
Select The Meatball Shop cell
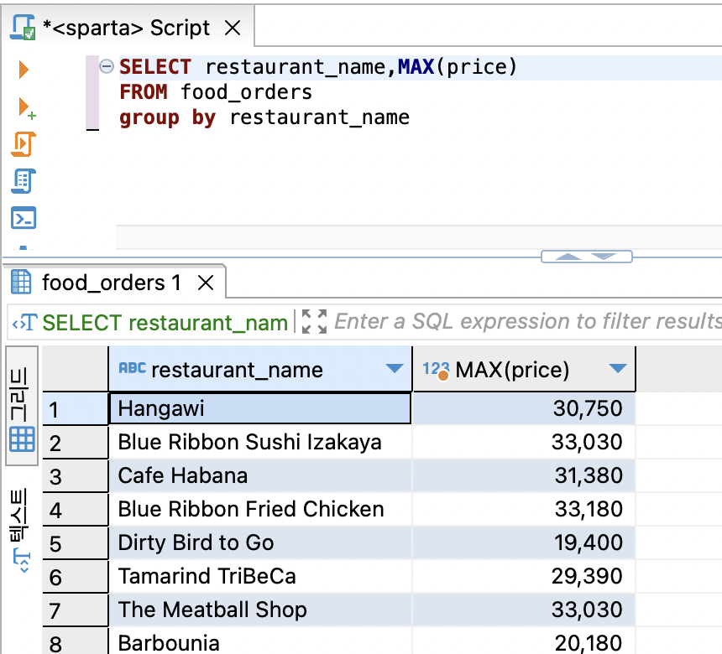click(260, 610)
